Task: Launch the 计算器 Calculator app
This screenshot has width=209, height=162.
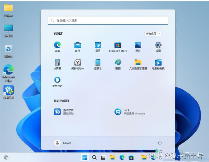Action: pos(57,64)
